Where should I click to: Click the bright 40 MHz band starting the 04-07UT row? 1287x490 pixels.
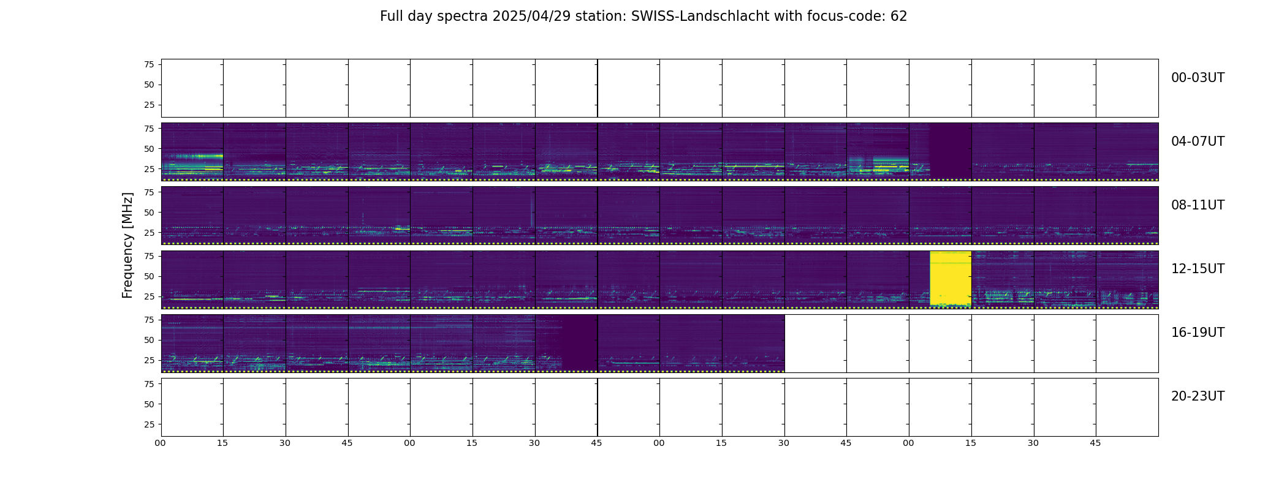click(192, 156)
